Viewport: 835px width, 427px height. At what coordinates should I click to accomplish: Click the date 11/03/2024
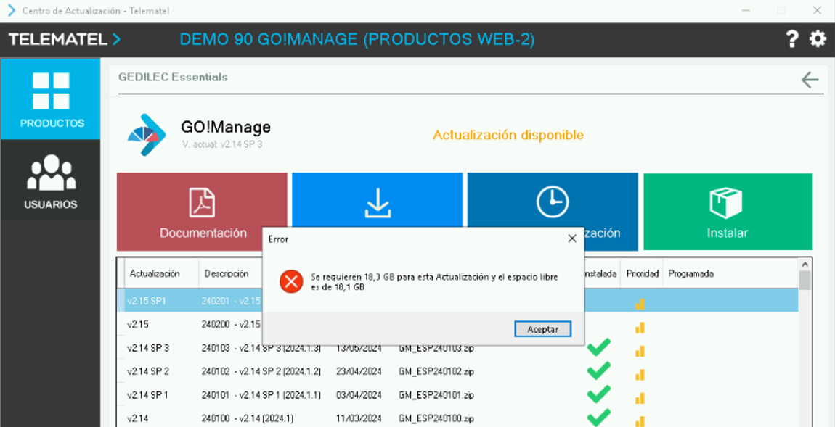click(x=359, y=418)
